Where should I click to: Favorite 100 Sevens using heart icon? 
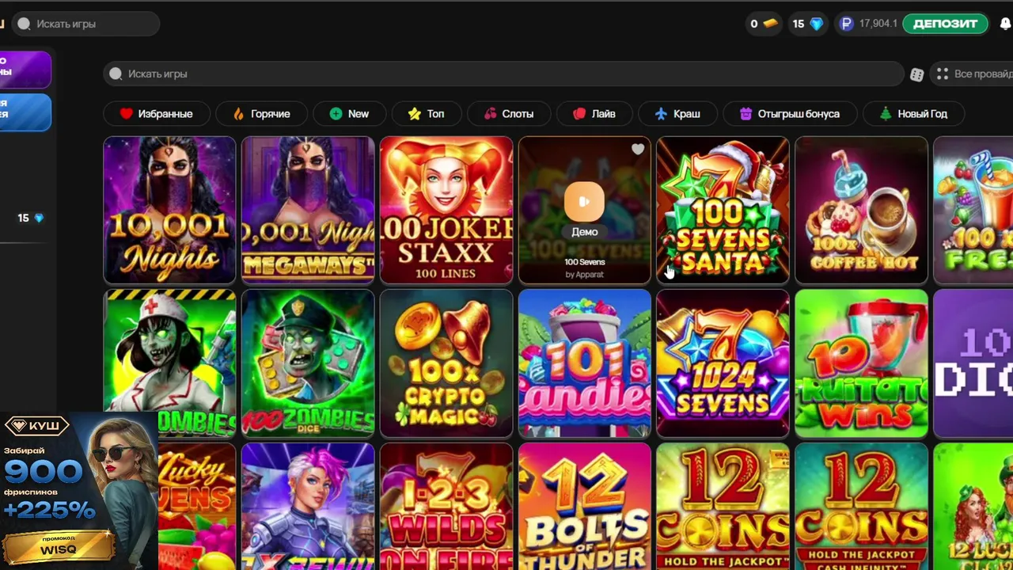638,149
